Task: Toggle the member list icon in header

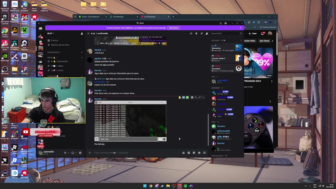Action: click(x=207, y=34)
